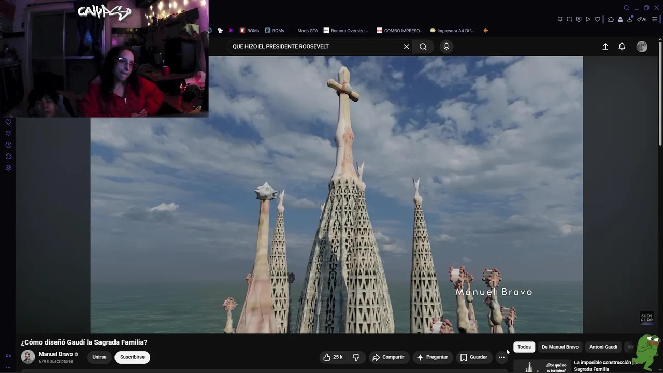663x373 pixels.
Task: Open YouTube notifications bell
Action: pos(622,47)
